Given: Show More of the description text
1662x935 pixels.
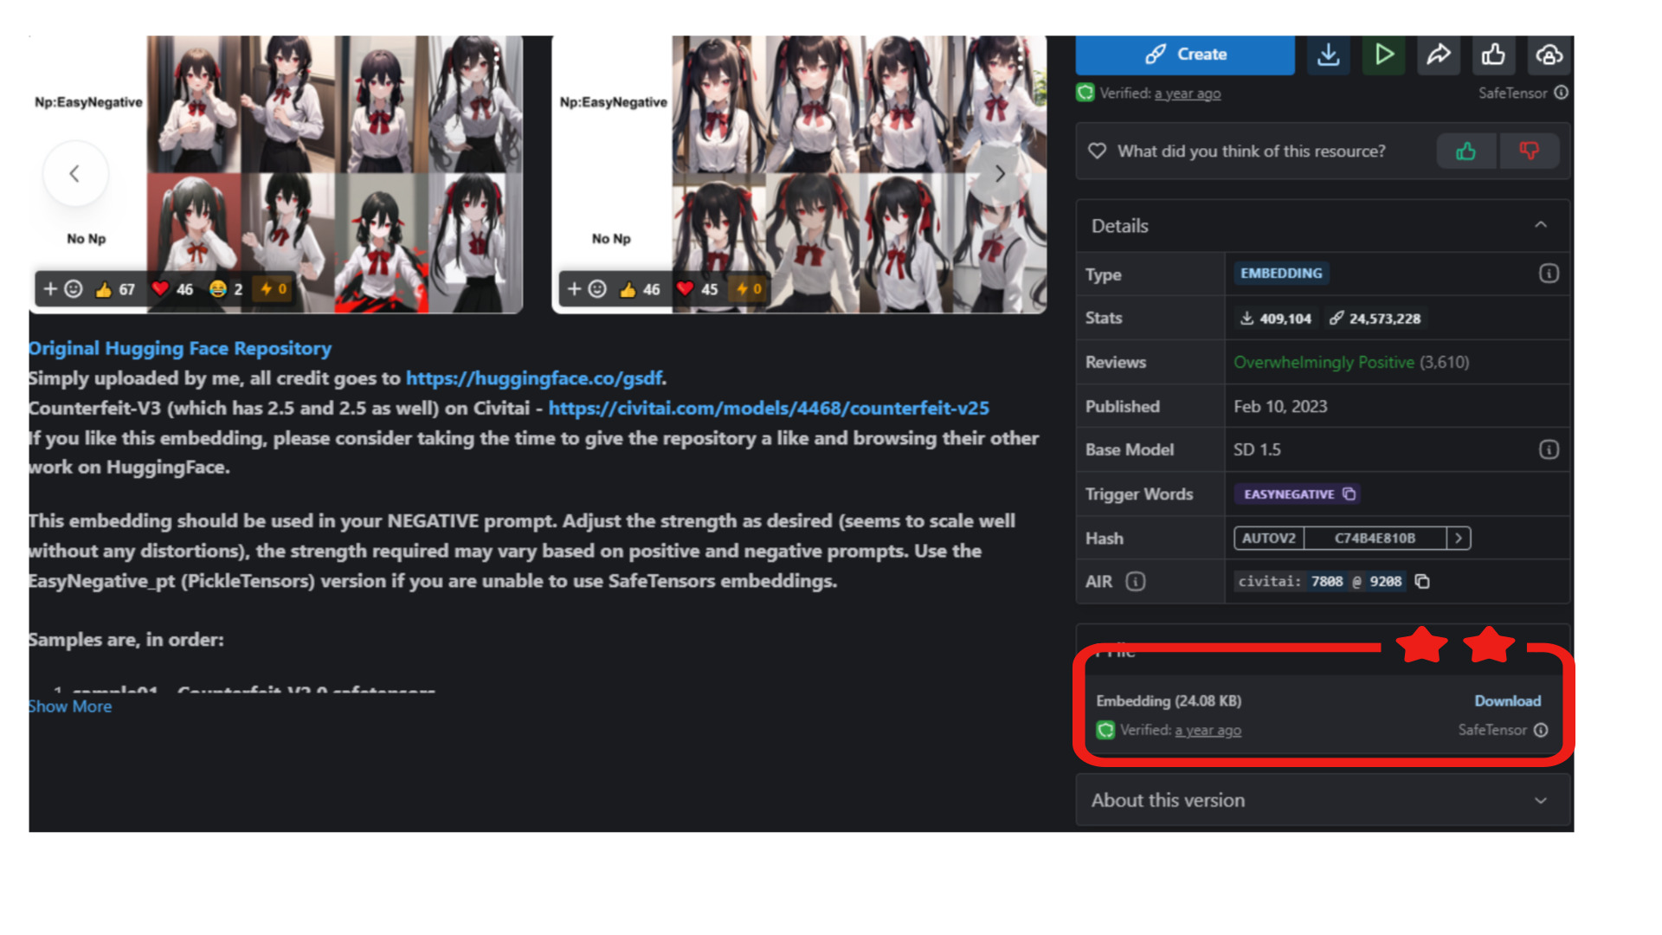Looking at the screenshot, I should (x=70, y=706).
